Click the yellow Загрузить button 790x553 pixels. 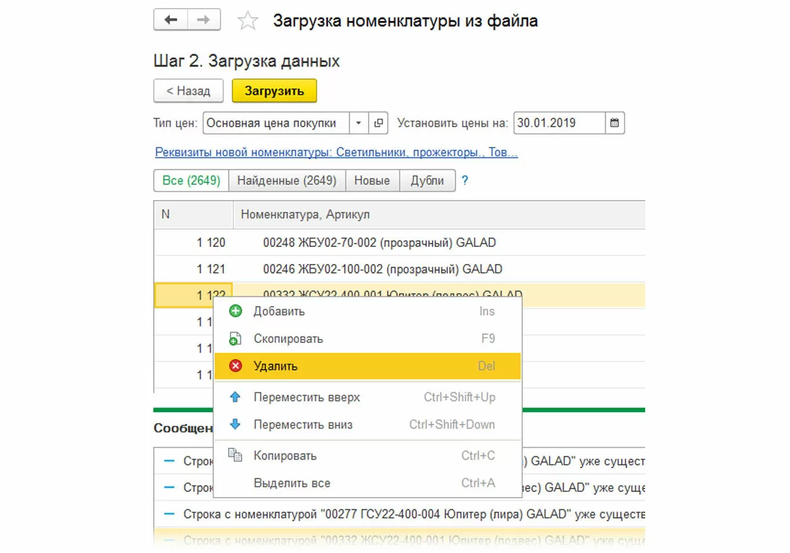(275, 91)
